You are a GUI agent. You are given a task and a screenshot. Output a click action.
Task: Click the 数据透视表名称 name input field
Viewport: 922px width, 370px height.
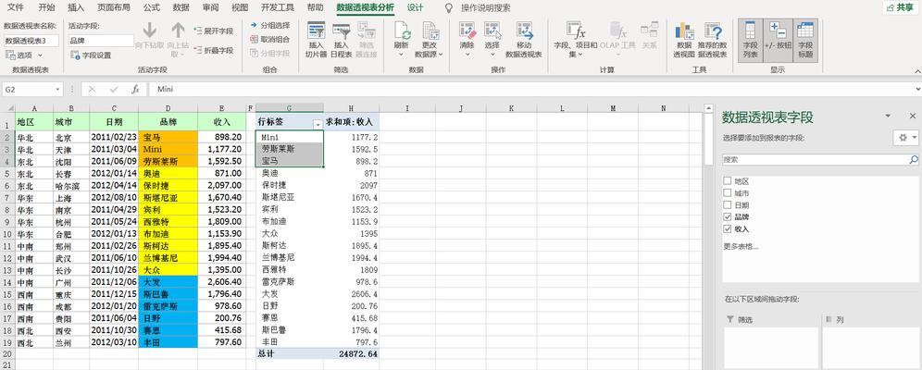(31, 41)
